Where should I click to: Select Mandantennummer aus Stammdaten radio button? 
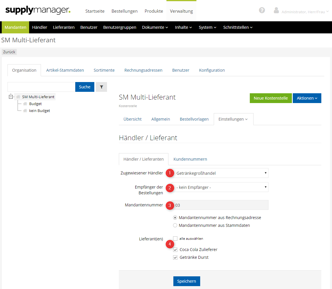click(x=175, y=225)
